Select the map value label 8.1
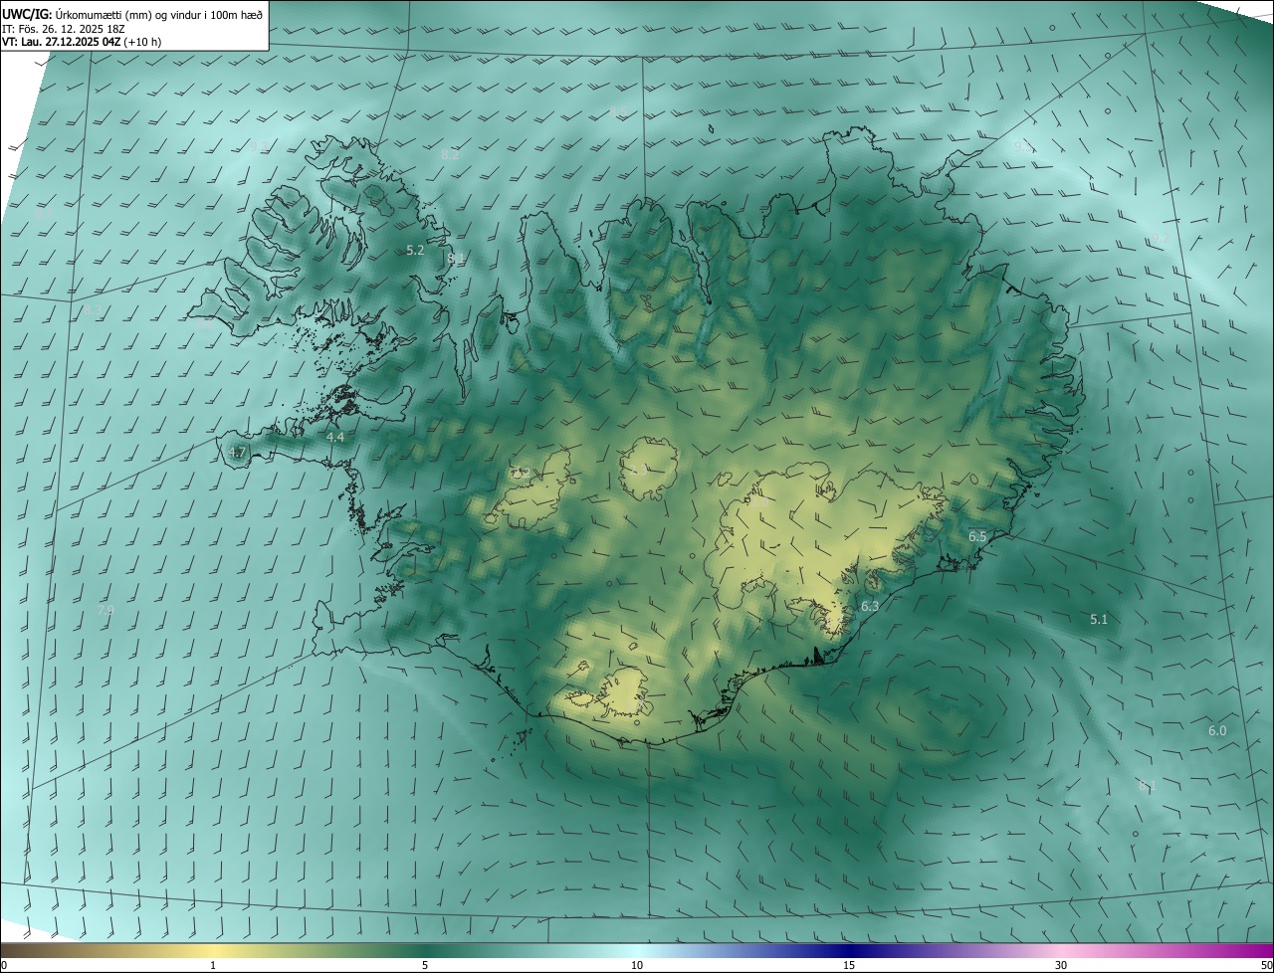Viewport: 1274px width, 973px height. click(456, 259)
